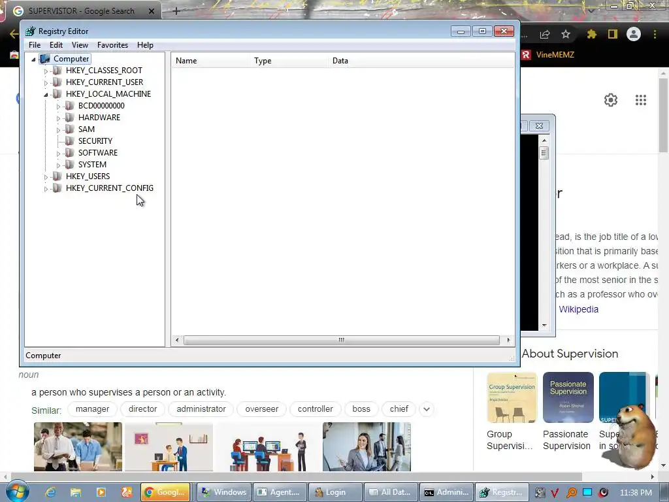The image size is (669, 502).
Task: Click the Registry Editor title bar icon
Action: 30,31
